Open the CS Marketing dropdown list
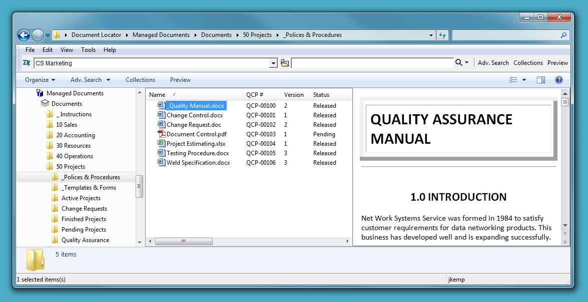Image resolution: width=588 pixels, height=302 pixels. 273,63
